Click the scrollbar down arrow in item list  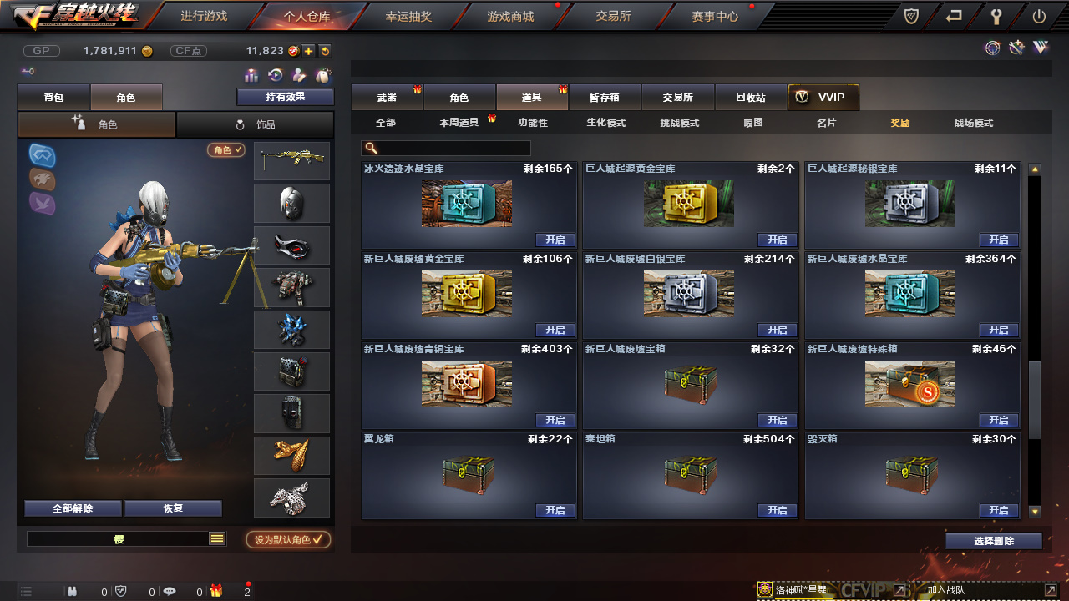point(1035,511)
